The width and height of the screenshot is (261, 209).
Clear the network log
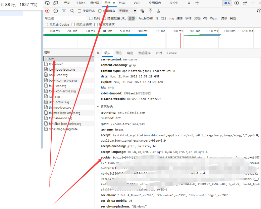tap(56, 11)
